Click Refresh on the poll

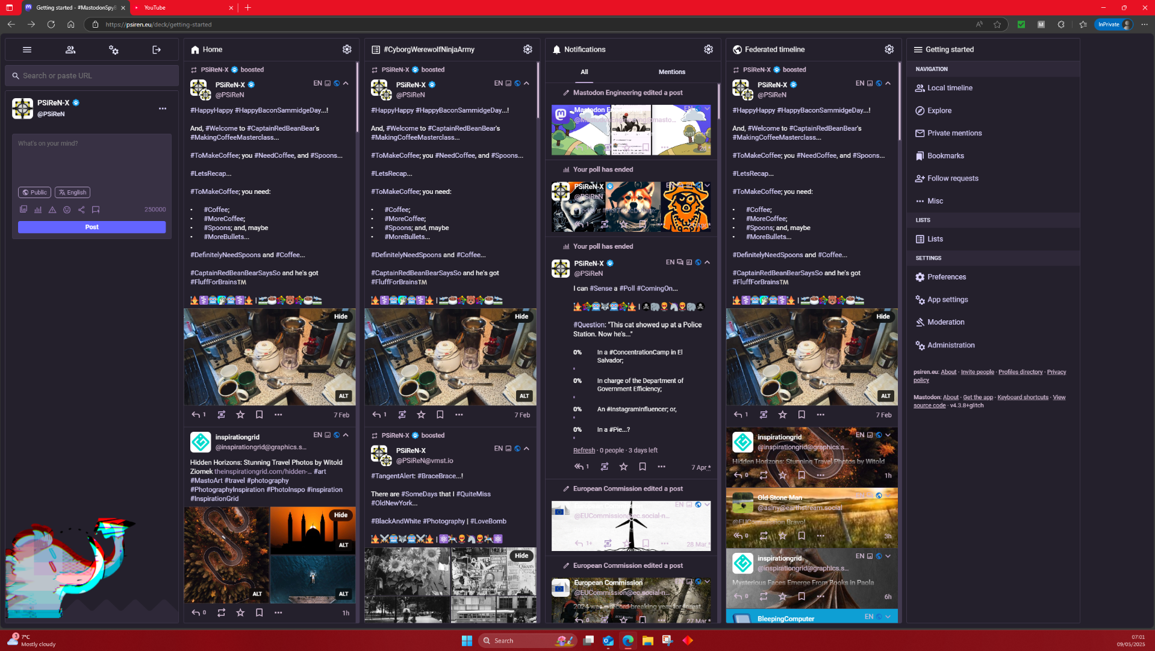pos(584,450)
